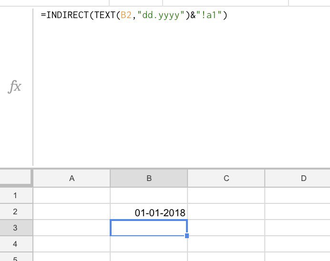Select column A header

click(x=72, y=178)
